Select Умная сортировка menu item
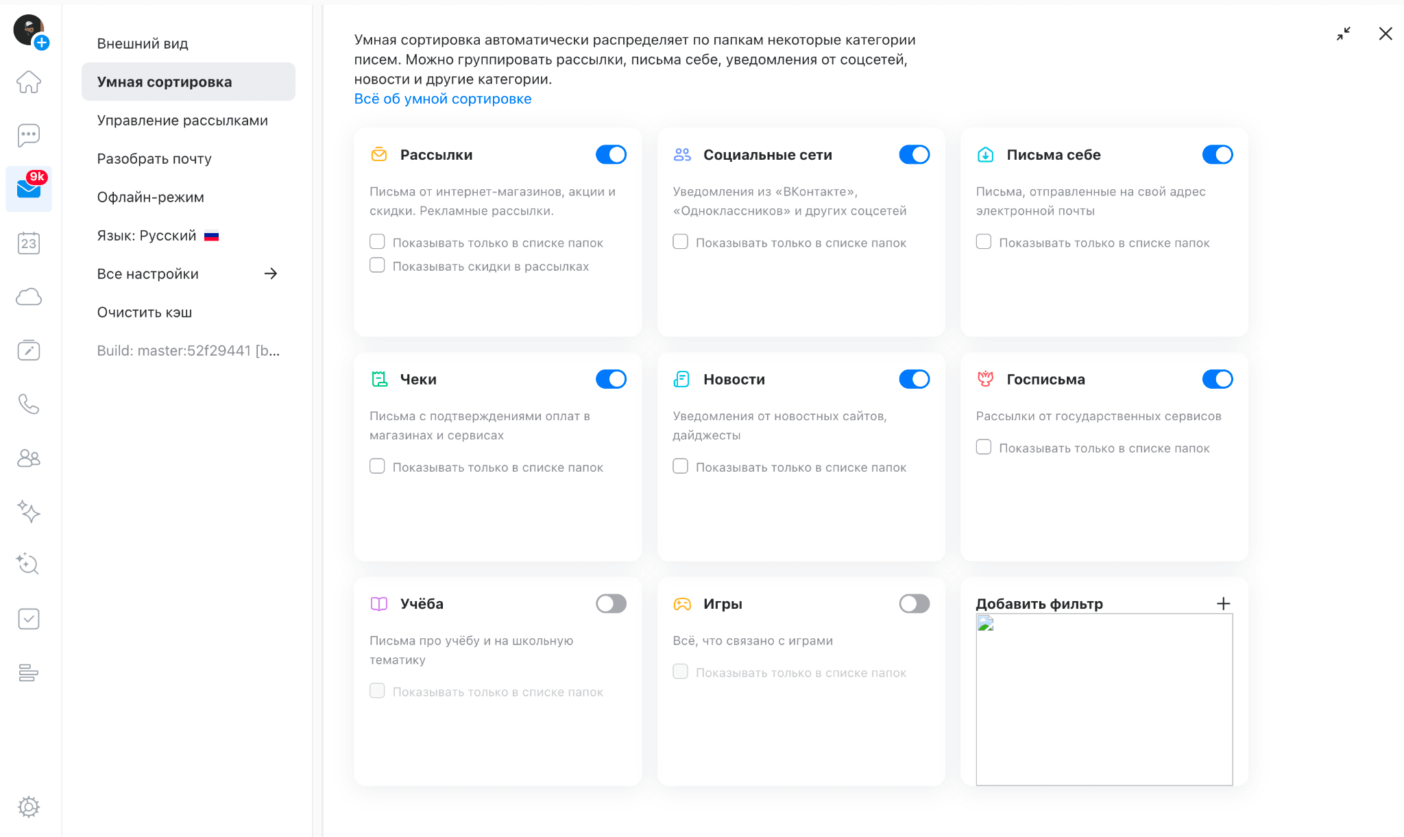 click(x=188, y=82)
